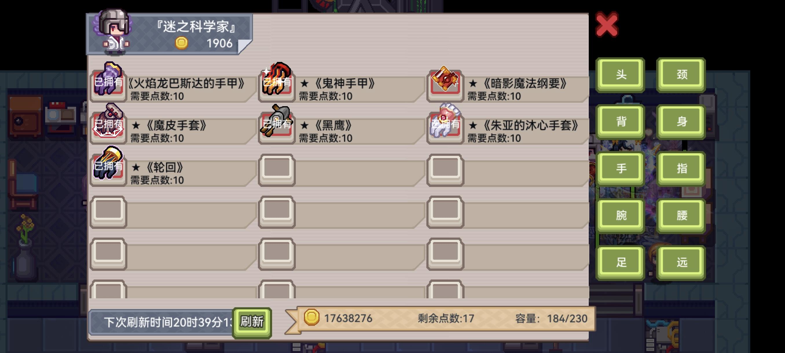Click the green 刷新 refresh button
This screenshot has width=785, height=353.
click(252, 322)
